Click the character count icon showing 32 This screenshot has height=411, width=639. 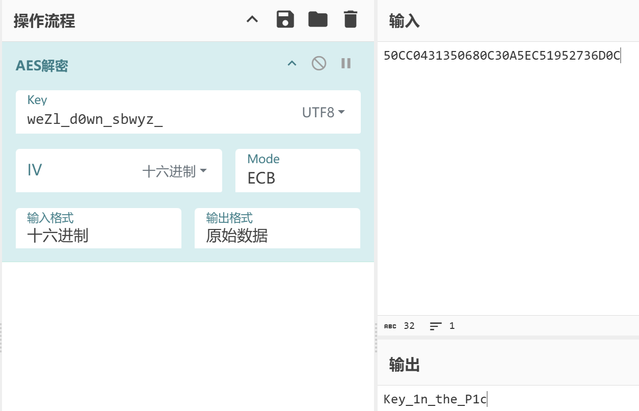[x=390, y=326]
